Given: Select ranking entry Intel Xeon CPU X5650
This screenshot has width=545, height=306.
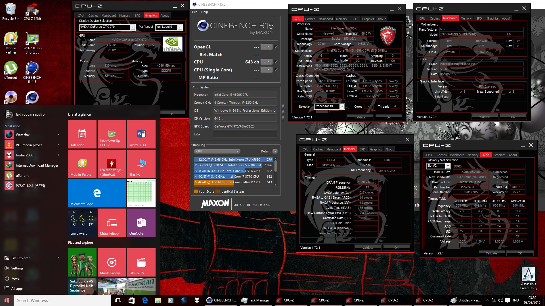Looking at the screenshot, I should click(233, 160).
